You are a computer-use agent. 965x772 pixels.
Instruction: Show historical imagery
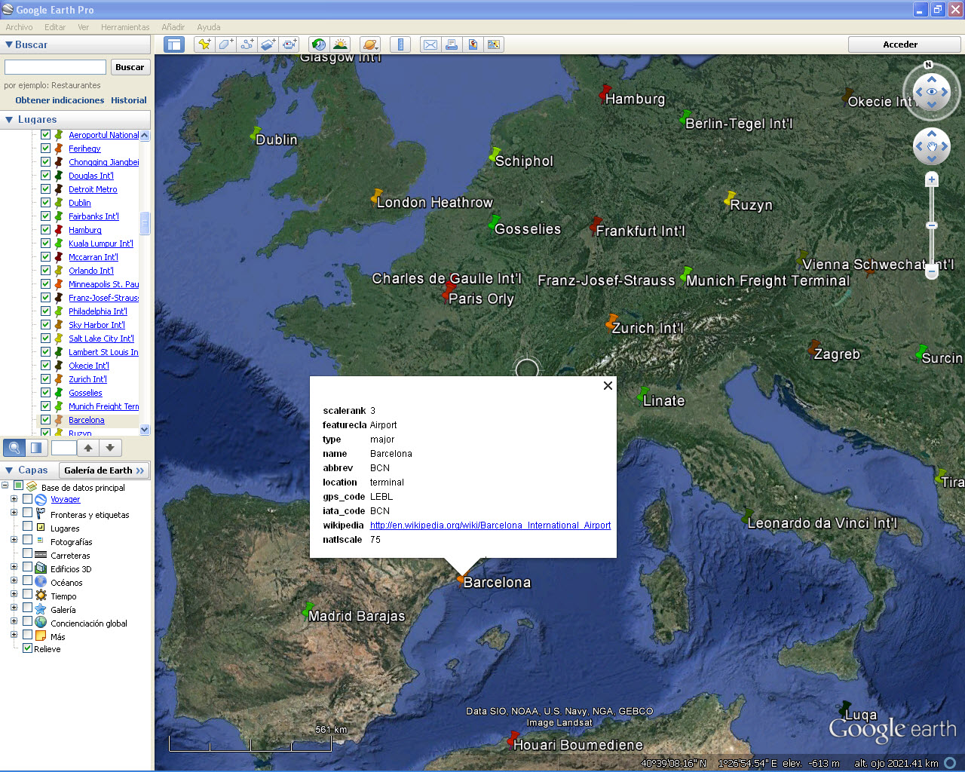tap(319, 44)
